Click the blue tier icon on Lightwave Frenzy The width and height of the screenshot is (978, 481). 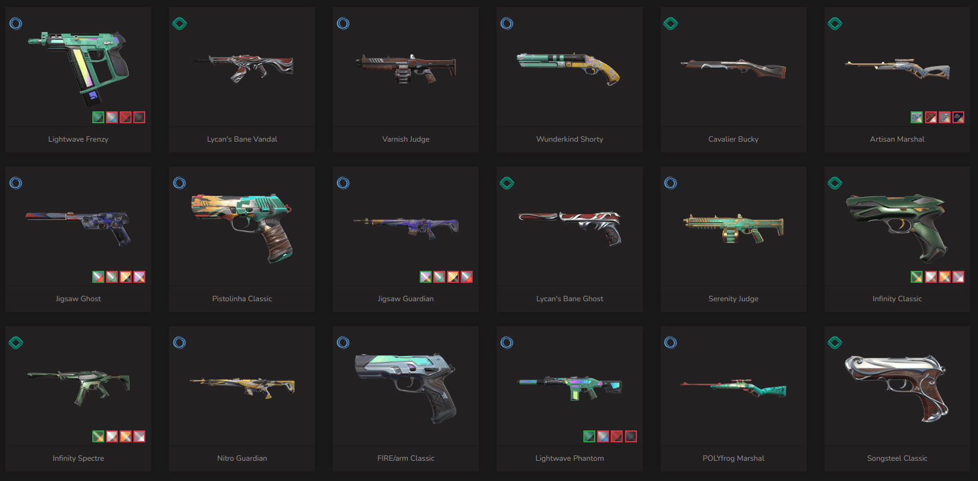[15, 24]
